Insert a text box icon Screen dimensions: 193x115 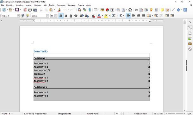(112, 10)
